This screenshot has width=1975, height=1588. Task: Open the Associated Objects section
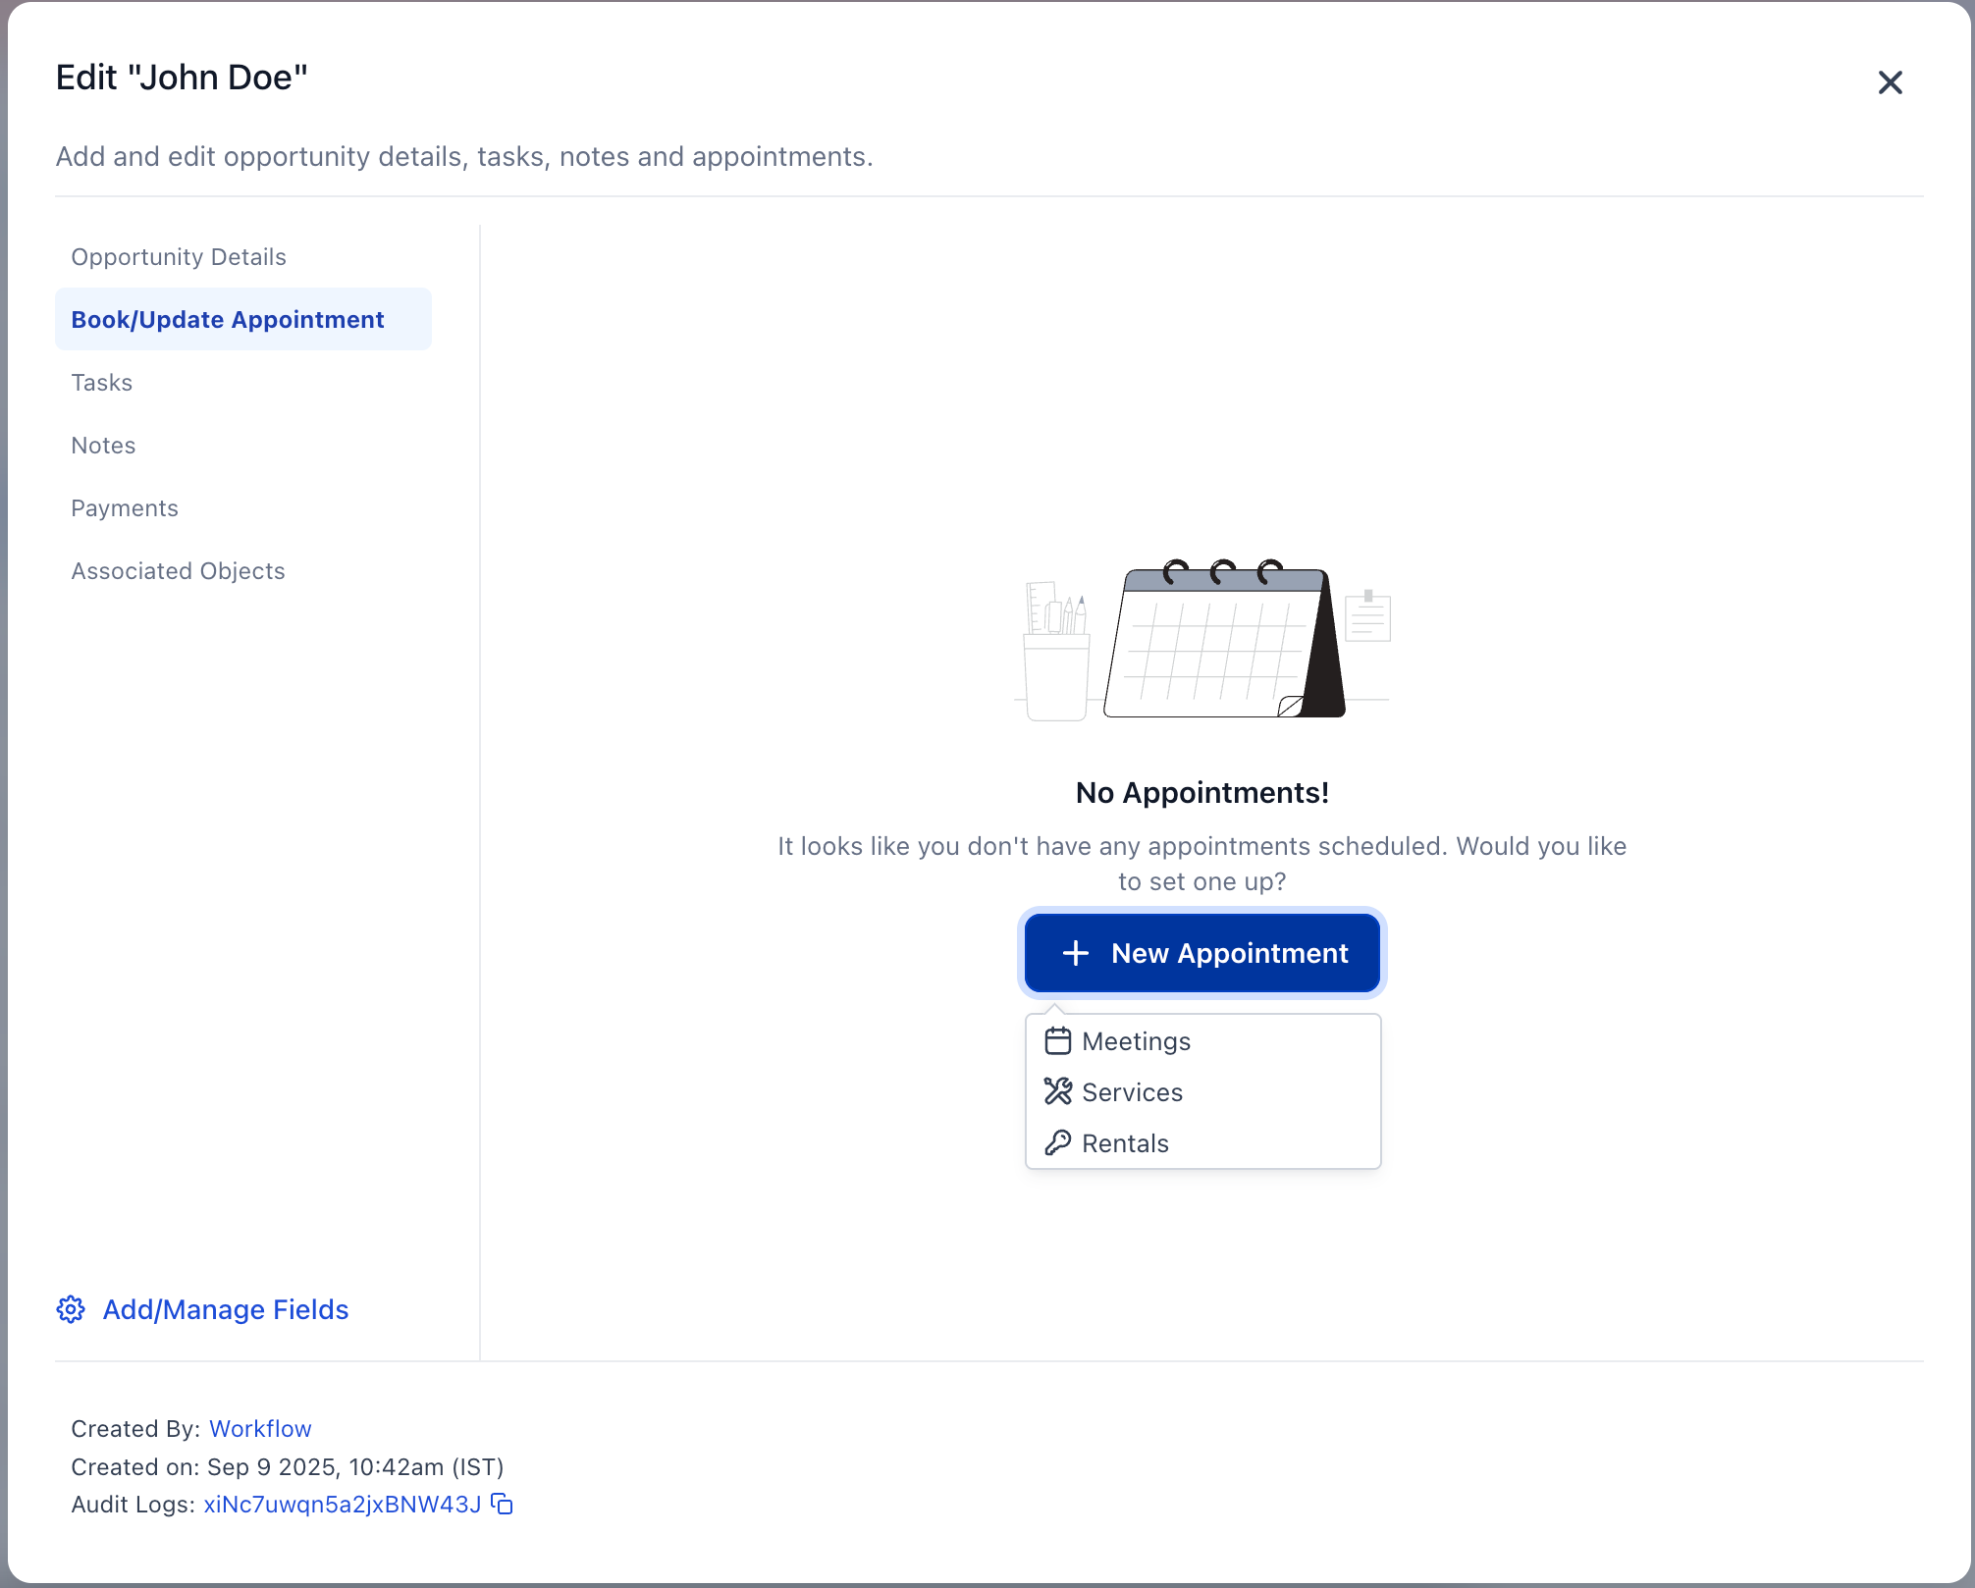178,570
